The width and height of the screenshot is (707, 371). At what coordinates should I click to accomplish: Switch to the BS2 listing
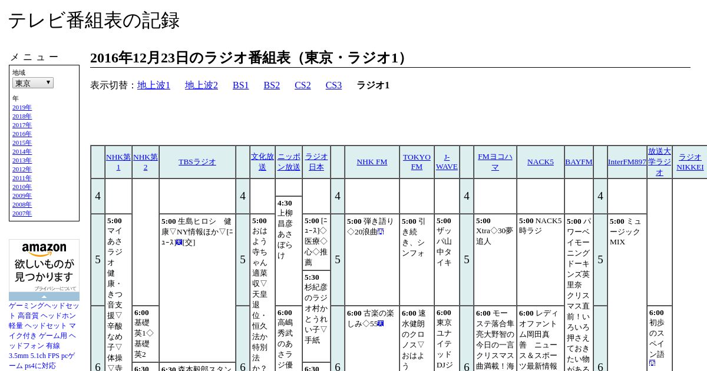pos(272,85)
